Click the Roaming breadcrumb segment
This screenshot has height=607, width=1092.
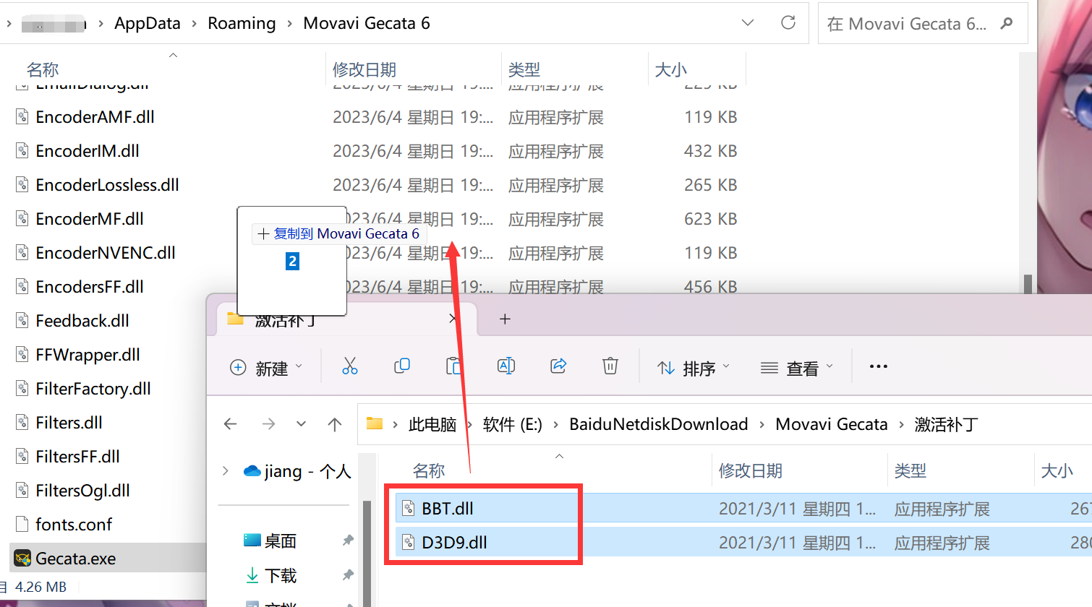click(x=242, y=23)
